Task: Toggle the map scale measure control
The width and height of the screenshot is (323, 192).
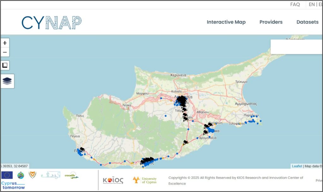Action: point(5,65)
